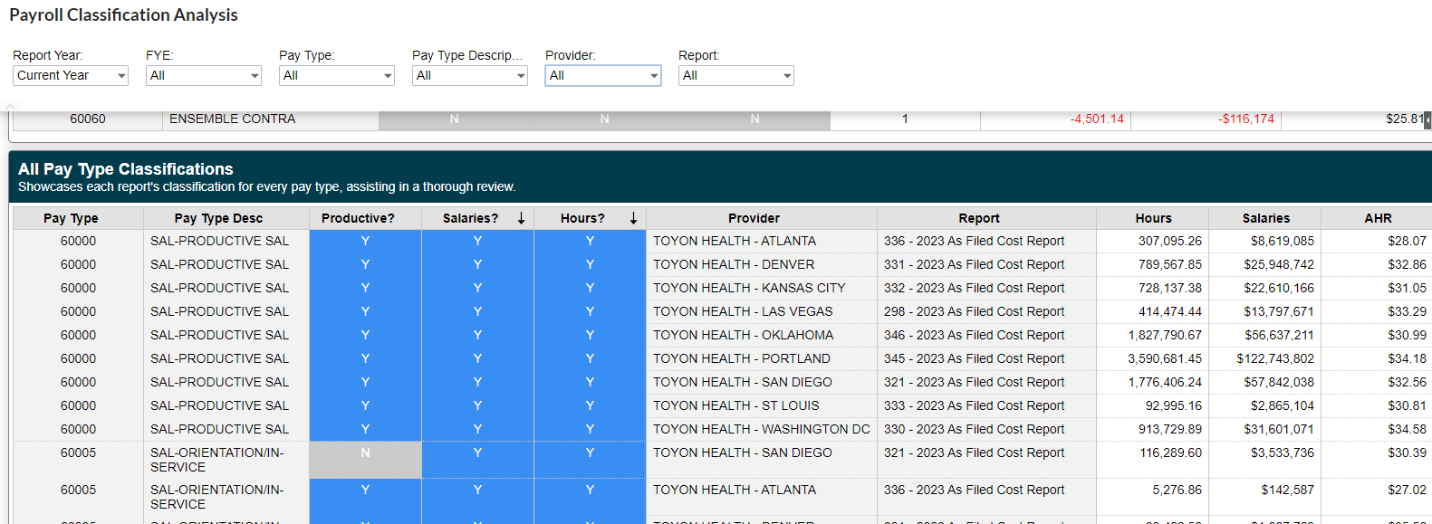
Task: Click the Provider column header
Action: [762, 218]
